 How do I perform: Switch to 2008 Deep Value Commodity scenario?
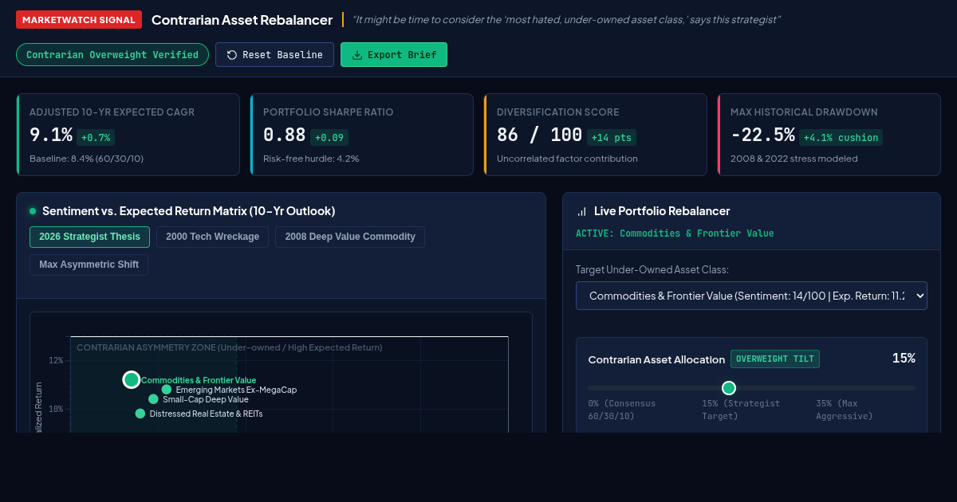[x=350, y=237]
